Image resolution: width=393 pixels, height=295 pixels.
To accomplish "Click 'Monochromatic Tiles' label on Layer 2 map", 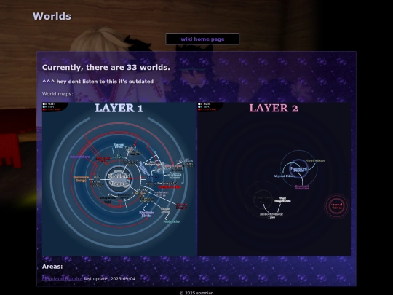I will point(271,216).
